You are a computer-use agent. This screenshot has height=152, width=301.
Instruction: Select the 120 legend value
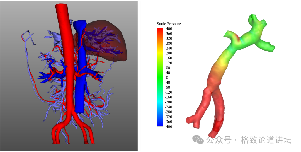(x=169, y=63)
